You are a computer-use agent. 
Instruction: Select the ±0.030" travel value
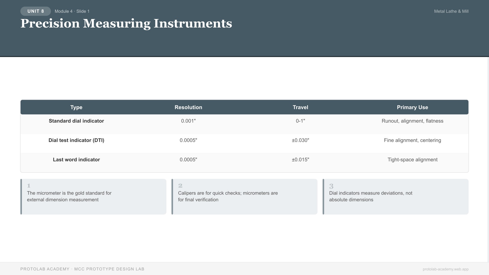(x=300, y=140)
